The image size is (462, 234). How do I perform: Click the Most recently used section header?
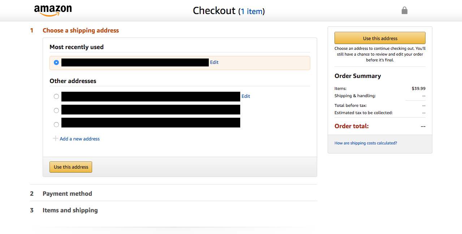point(76,47)
